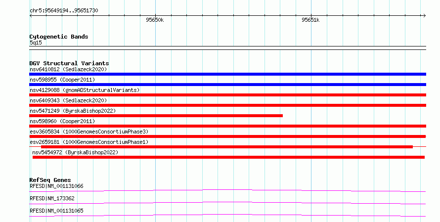Open variant nsv598960 (Cooper2011) label
Image resolution: width=440 pixels, height=222 pixels.
pyautogui.click(x=62, y=121)
